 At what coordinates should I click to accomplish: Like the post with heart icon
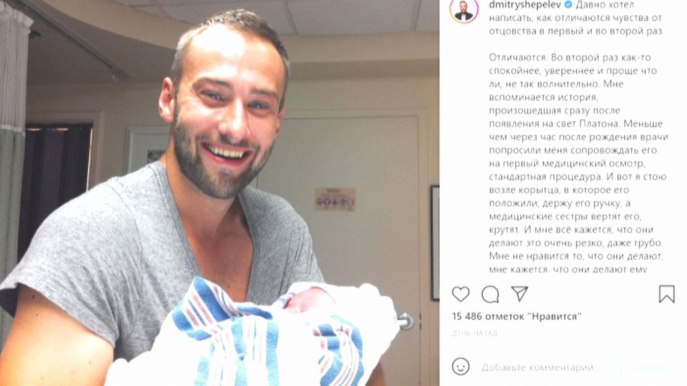coord(460,294)
